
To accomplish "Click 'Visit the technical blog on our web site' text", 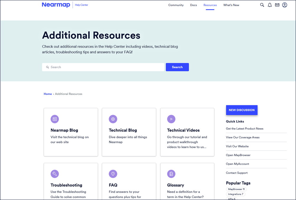I will (69, 139).
